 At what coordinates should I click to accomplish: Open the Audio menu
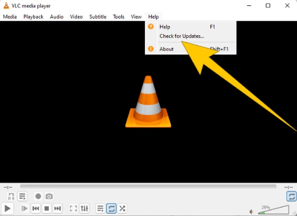point(56,17)
